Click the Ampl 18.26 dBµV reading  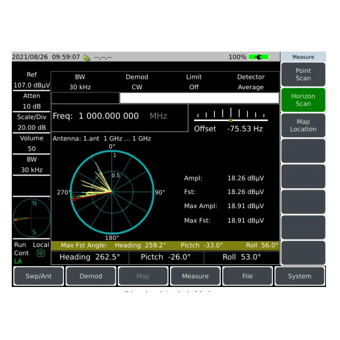point(224,178)
